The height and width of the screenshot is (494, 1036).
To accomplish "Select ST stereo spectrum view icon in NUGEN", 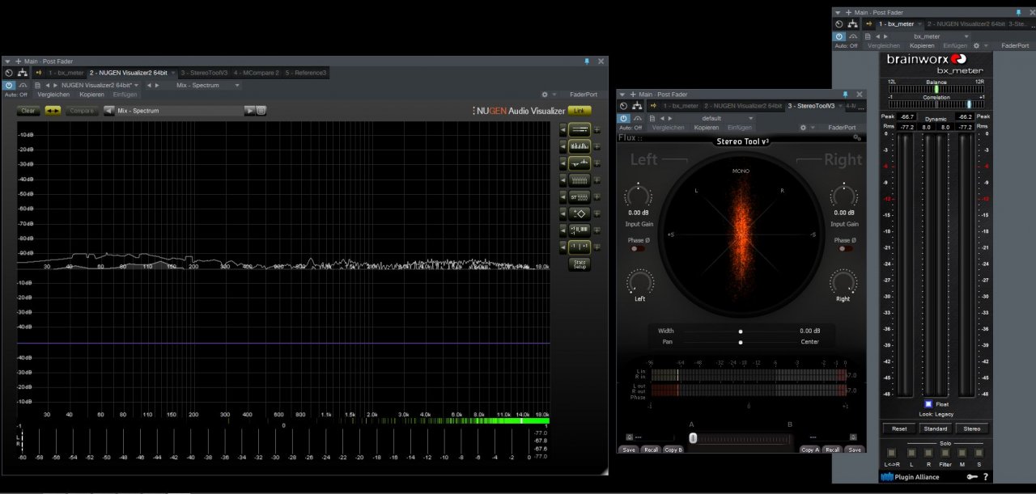I will (x=580, y=196).
